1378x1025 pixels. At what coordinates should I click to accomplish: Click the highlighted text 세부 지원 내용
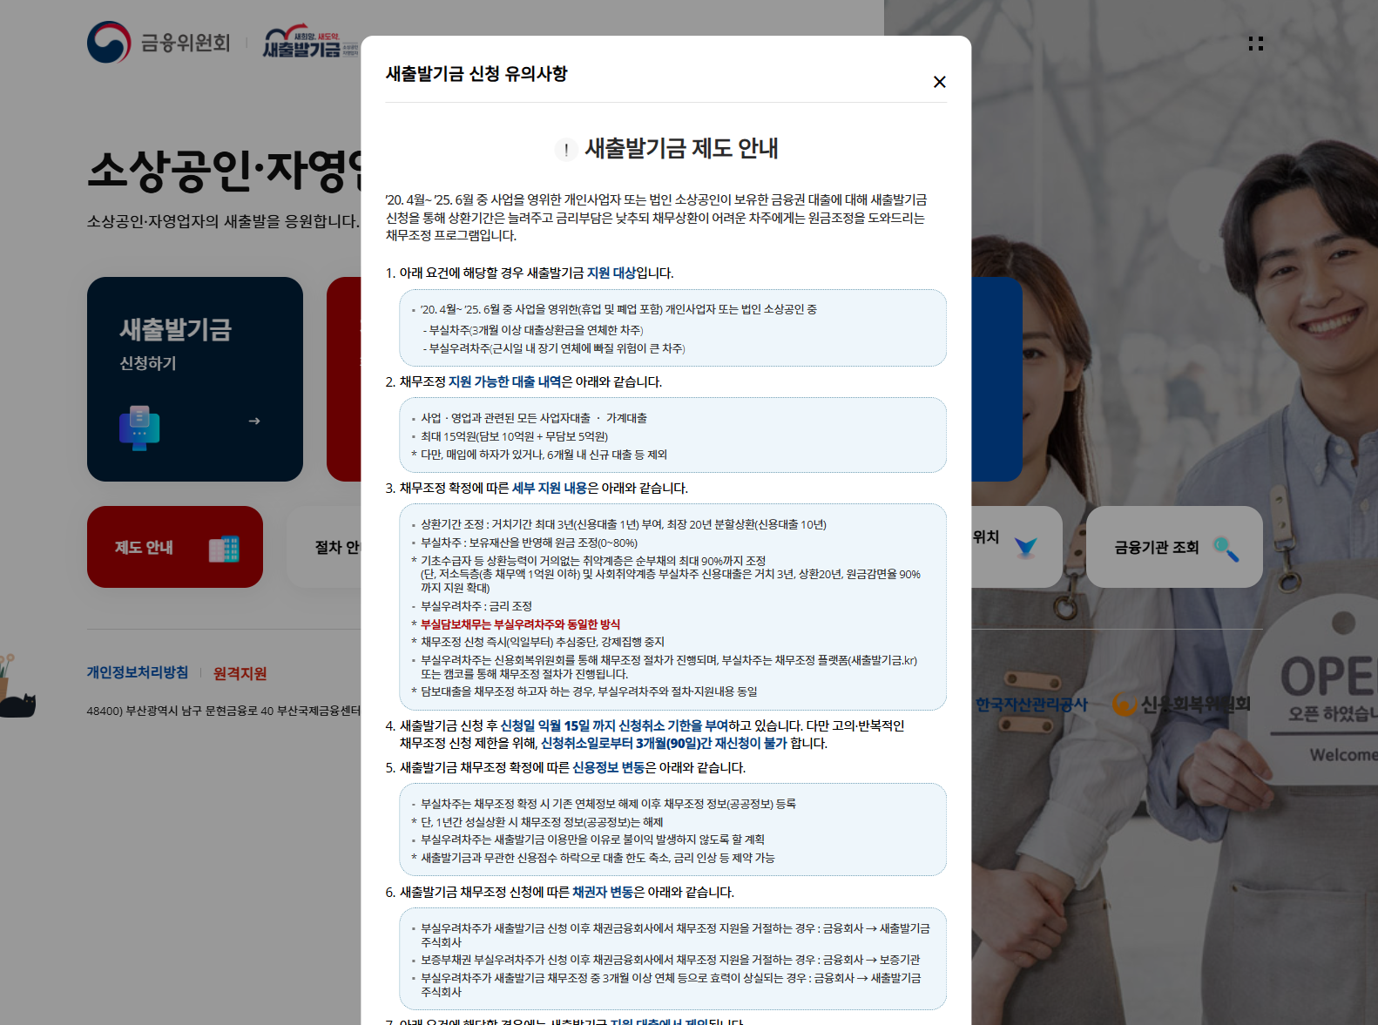pos(550,488)
